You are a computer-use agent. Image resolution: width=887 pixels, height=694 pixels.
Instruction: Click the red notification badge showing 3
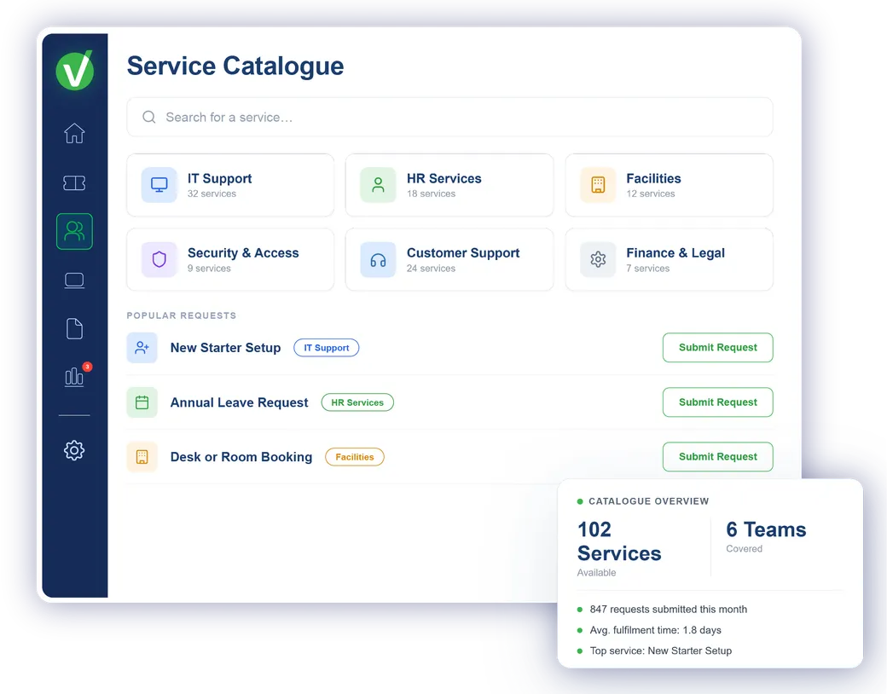click(87, 367)
